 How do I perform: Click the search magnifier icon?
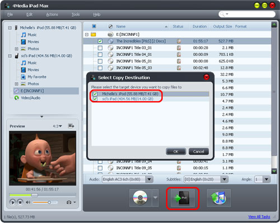(222, 14)
